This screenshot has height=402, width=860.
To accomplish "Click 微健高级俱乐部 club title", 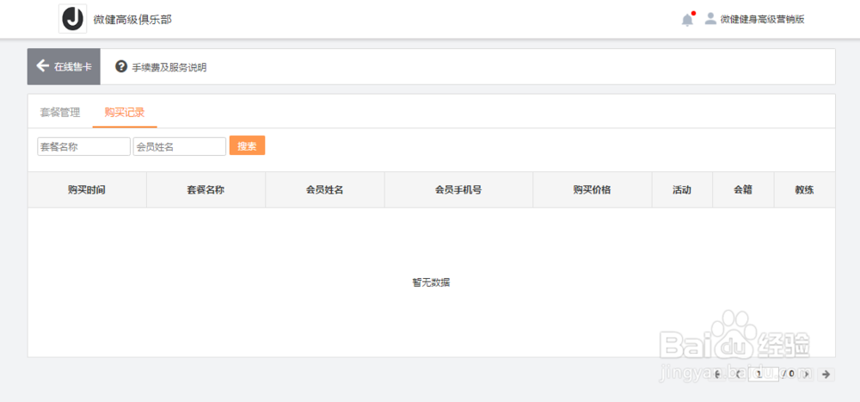I will (132, 20).
